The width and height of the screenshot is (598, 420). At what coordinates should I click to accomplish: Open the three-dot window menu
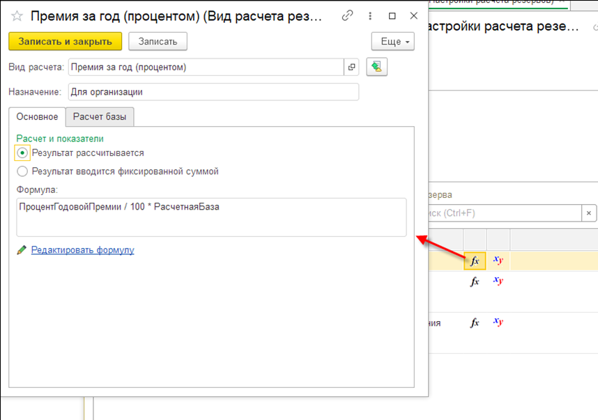pos(370,15)
